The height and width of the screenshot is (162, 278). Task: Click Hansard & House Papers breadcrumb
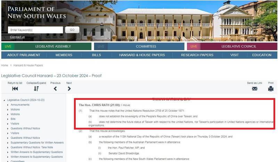pyautogui.click(x=28, y=65)
